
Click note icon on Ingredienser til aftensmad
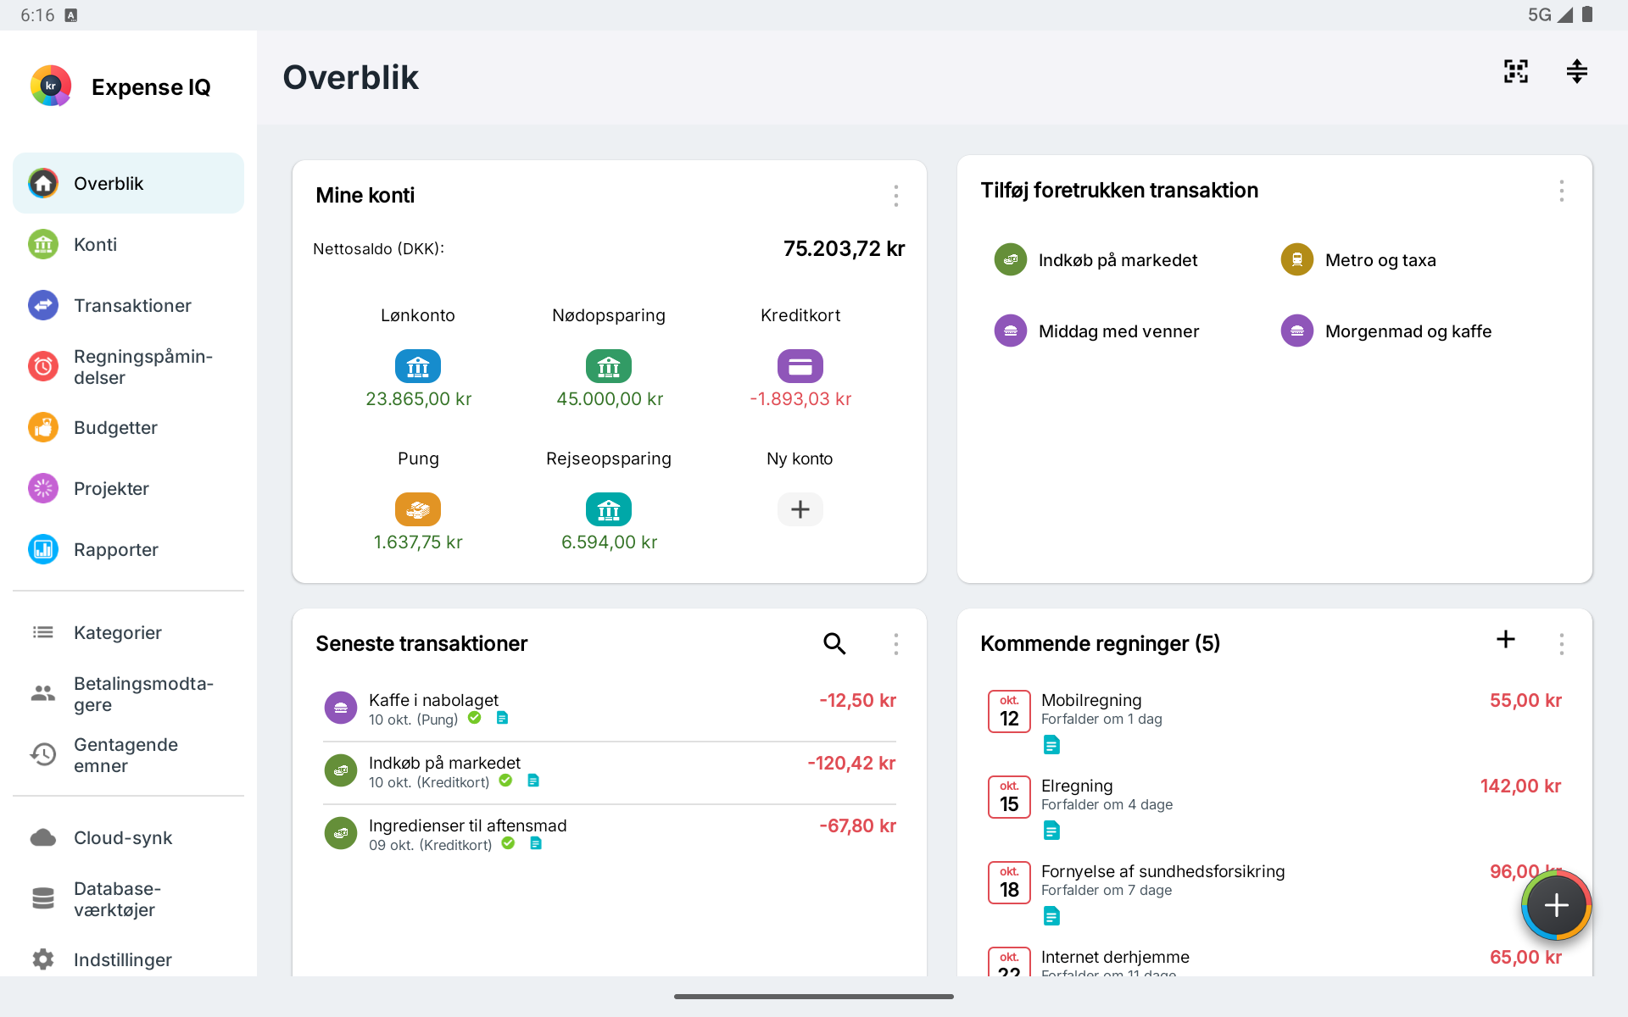coord(535,843)
